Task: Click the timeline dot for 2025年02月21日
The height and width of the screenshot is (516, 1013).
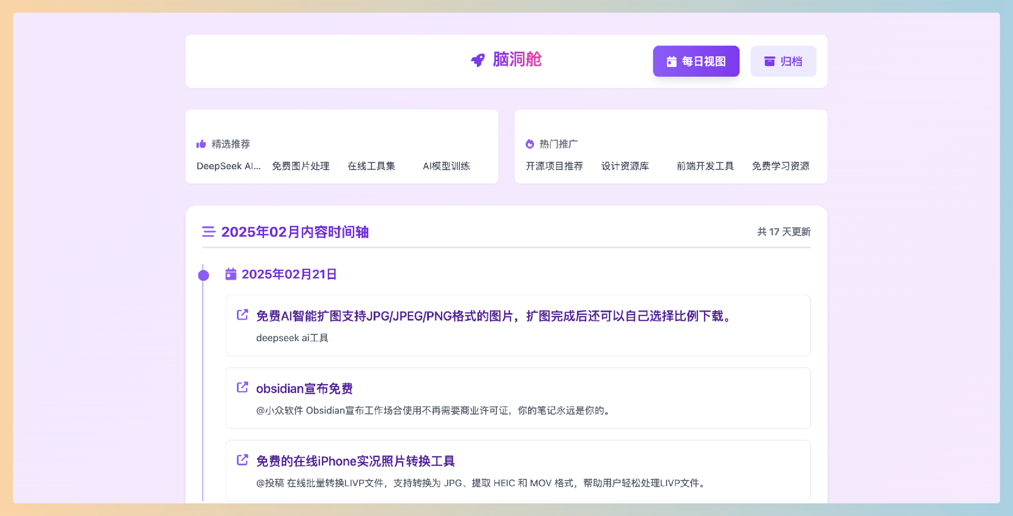Action: tap(203, 275)
